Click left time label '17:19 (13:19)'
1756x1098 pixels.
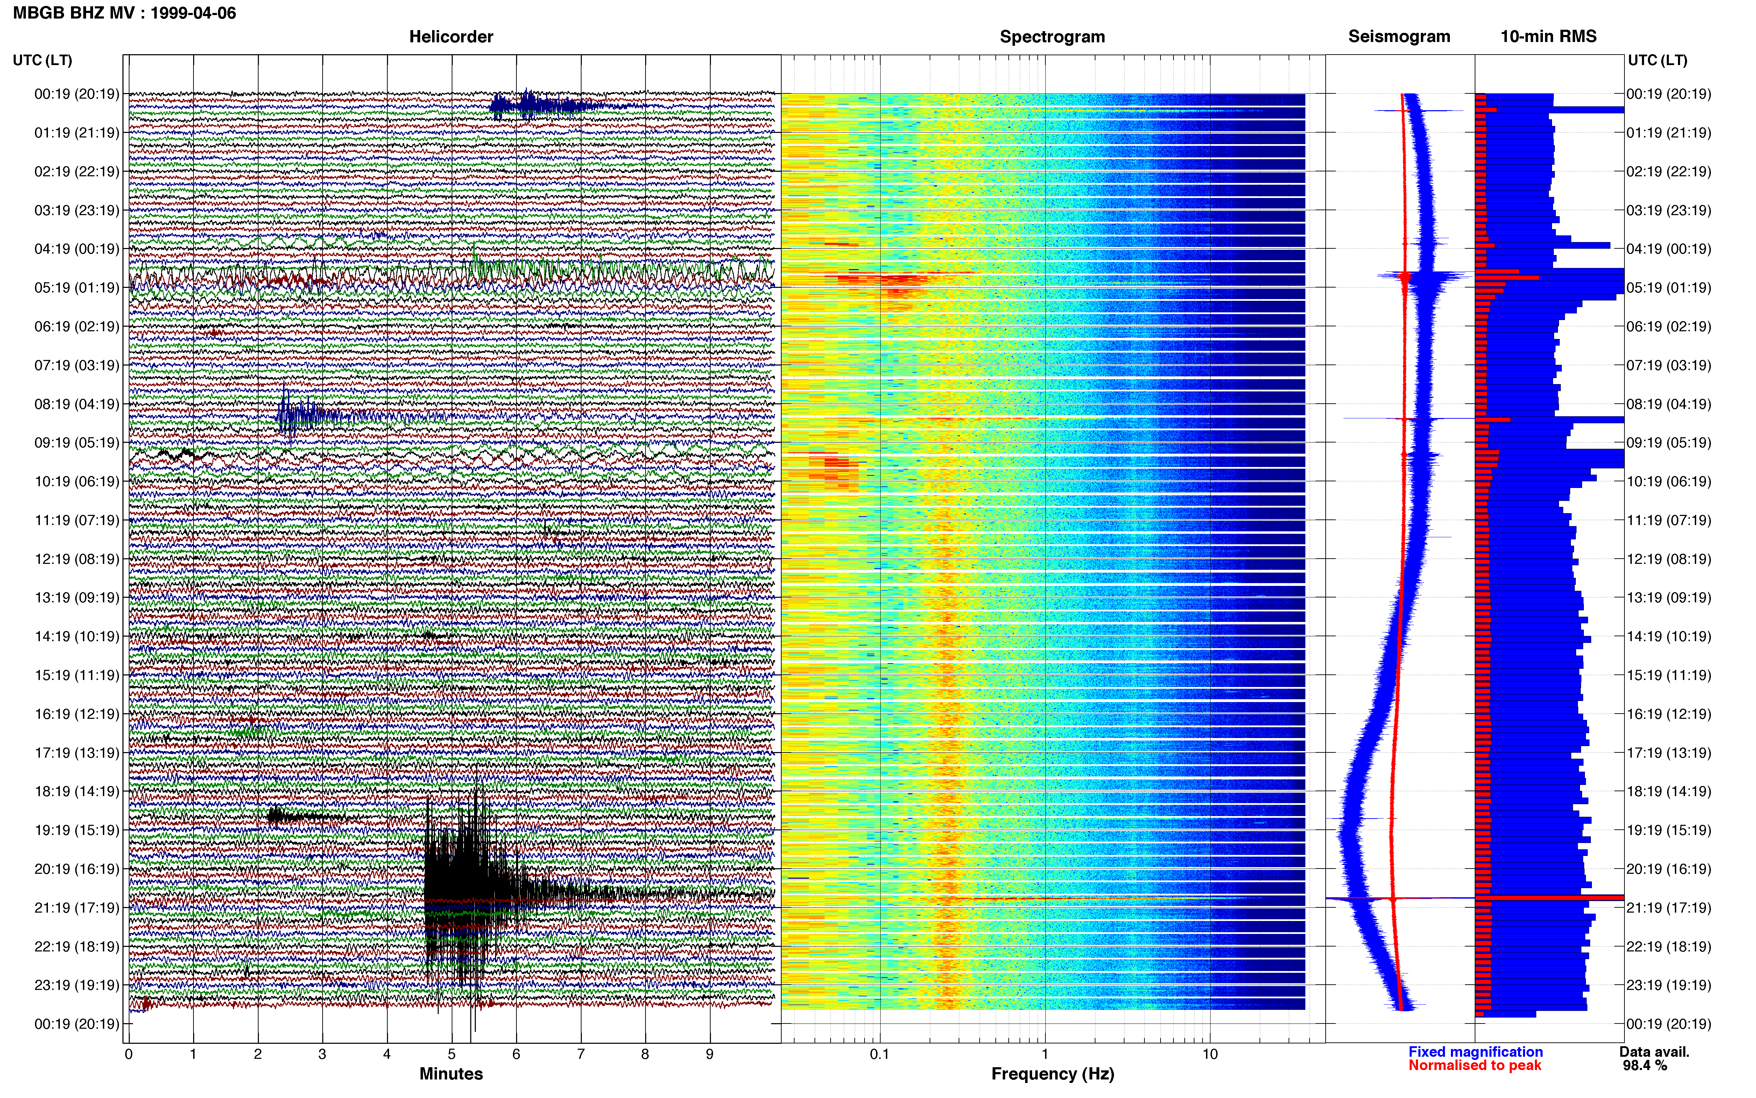[x=77, y=753]
